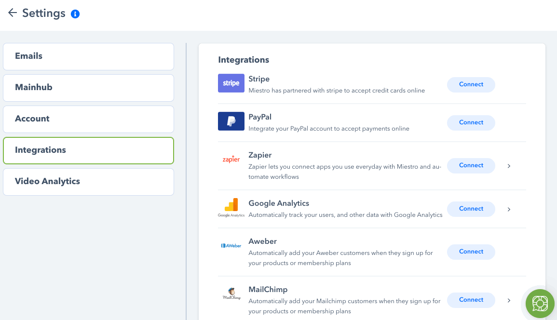Click the Google Analytics tracking description

tap(345, 215)
